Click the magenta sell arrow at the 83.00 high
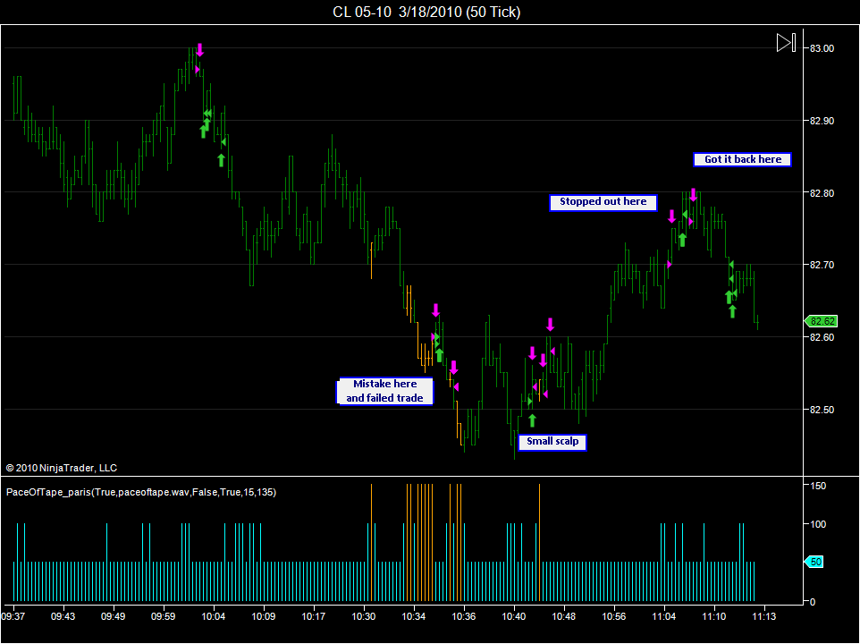860x644 pixels. (x=199, y=50)
